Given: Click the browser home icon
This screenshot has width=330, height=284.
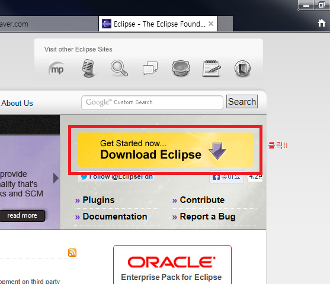Looking at the screenshot, I should click(x=322, y=23).
